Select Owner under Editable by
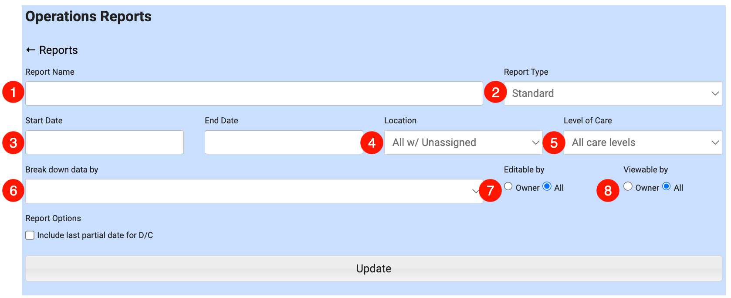The width and height of the screenshot is (731, 298). pyautogui.click(x=508, y=186)
